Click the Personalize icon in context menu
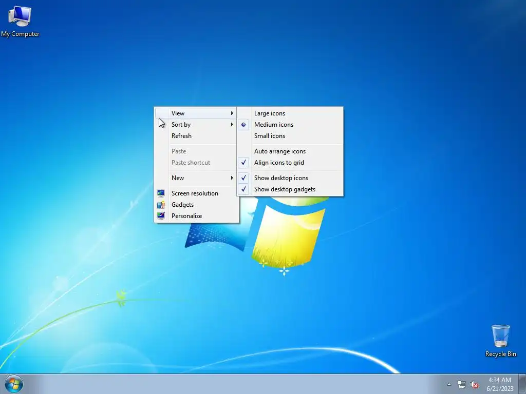Screen dimensions: 526x394 coord(161,216)
